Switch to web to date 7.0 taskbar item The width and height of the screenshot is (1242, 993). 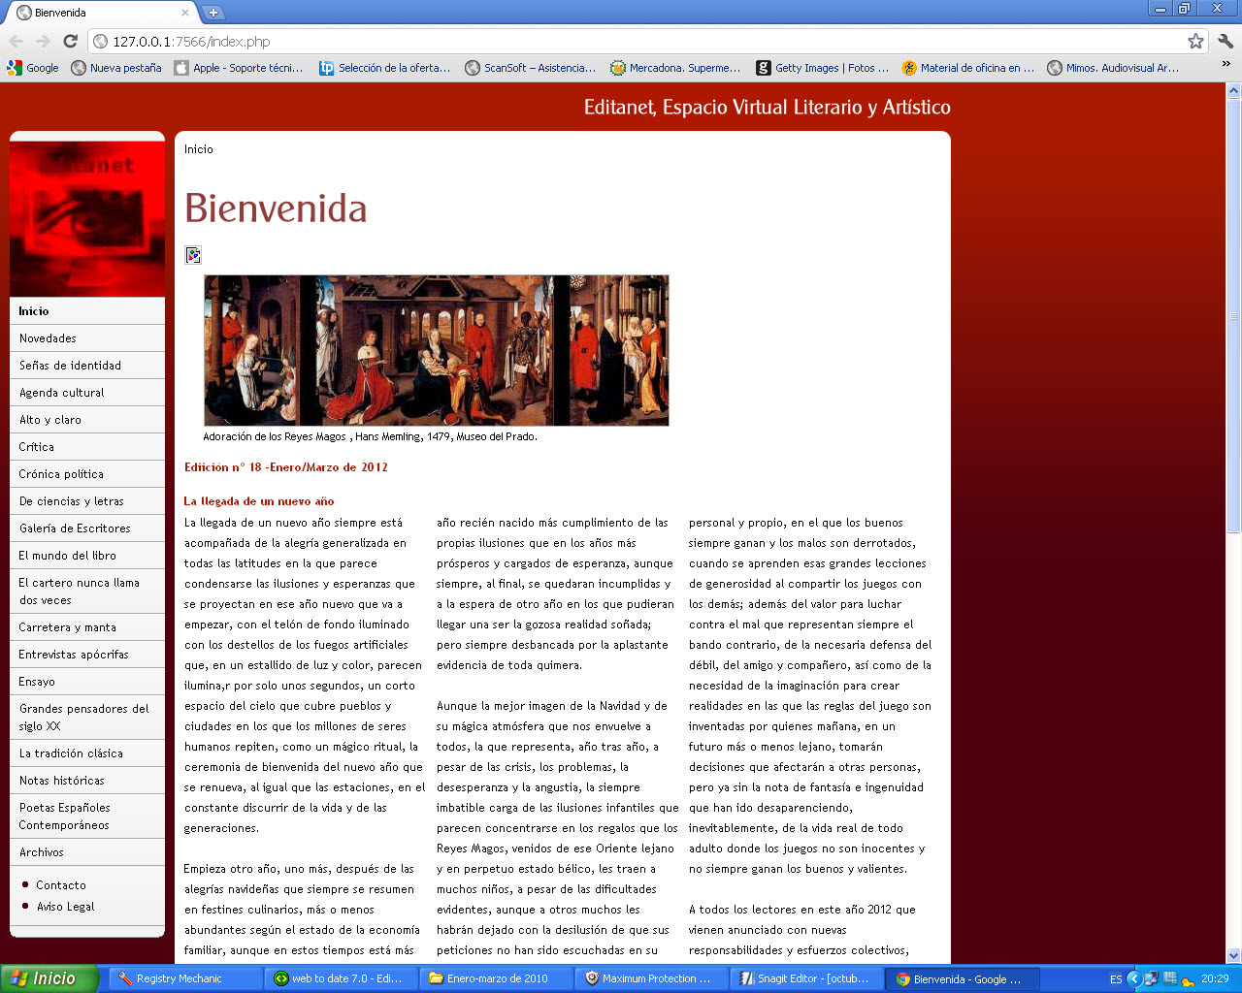341,978
